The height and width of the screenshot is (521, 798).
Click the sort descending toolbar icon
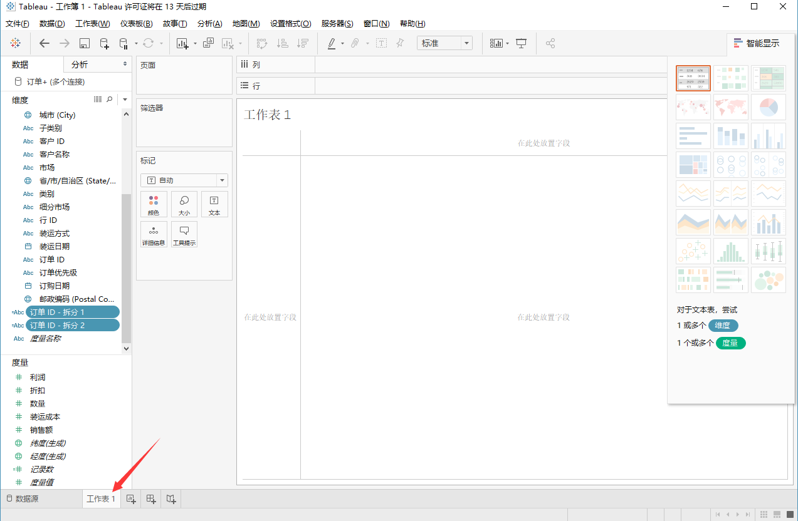[x=303, y=44]
